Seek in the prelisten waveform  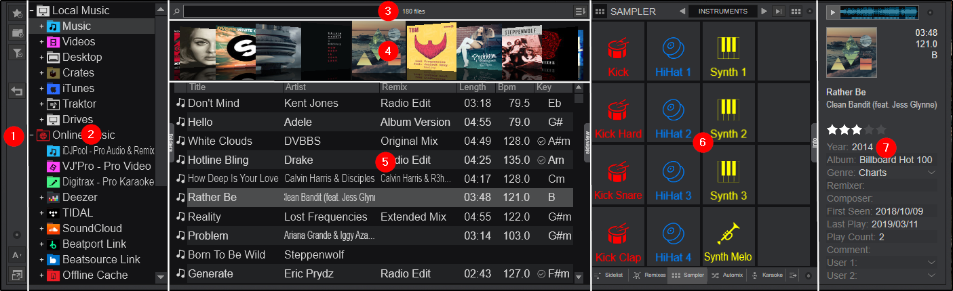879,12
